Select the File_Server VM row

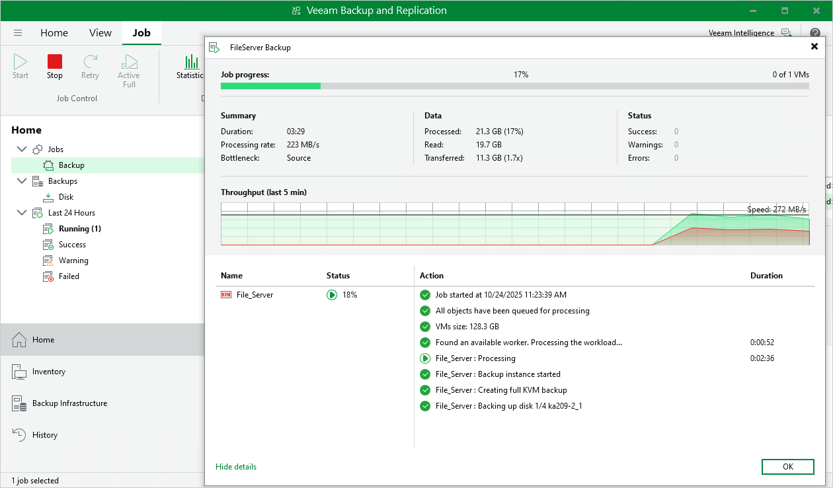[255, 295]
